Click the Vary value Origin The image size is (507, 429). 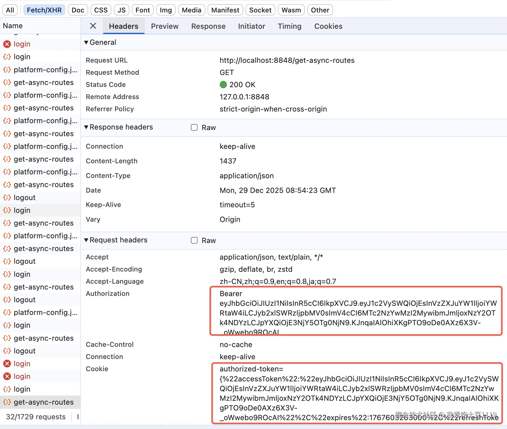(x=230, y=219)
